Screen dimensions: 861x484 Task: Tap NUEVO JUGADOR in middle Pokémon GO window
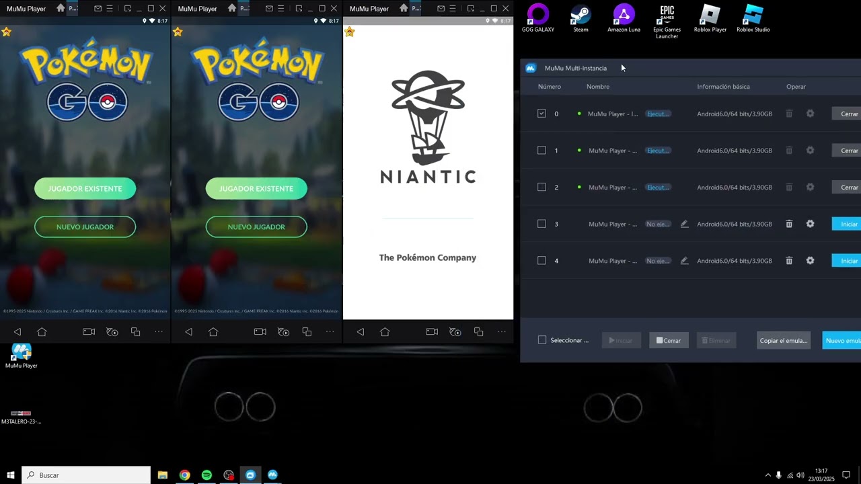256,227
